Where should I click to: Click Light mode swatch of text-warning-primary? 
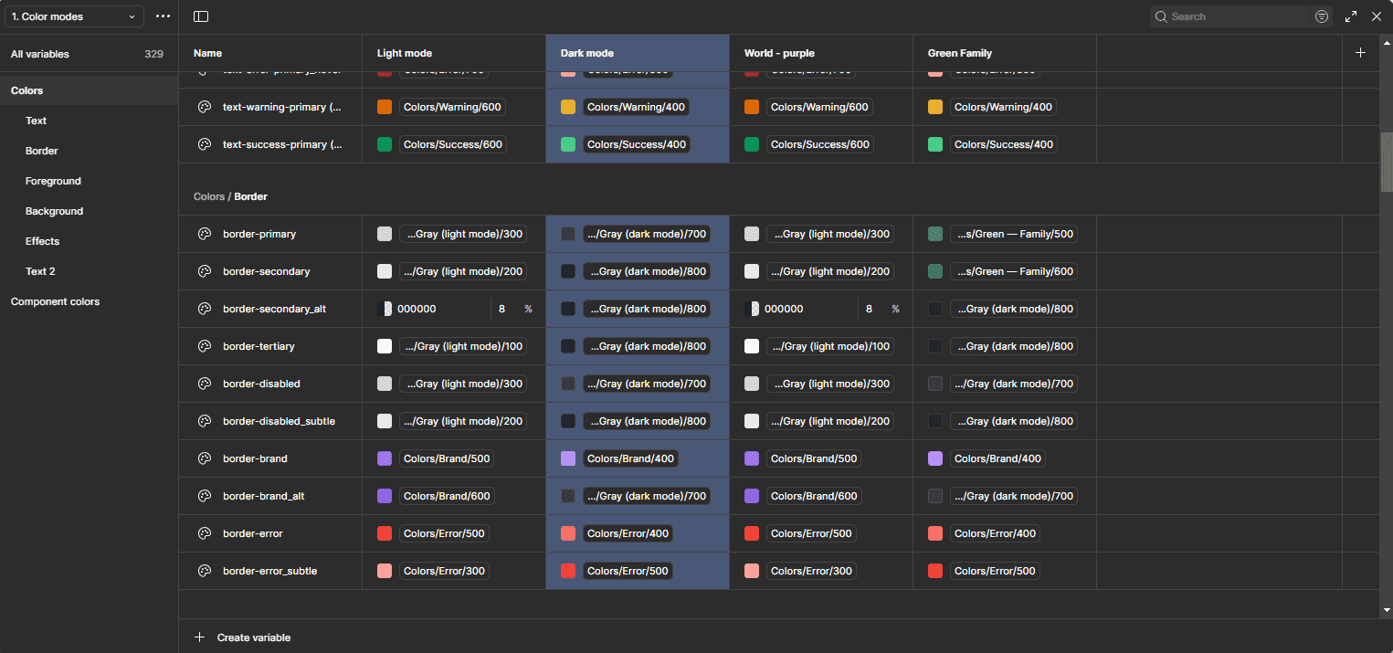[385, 107]
